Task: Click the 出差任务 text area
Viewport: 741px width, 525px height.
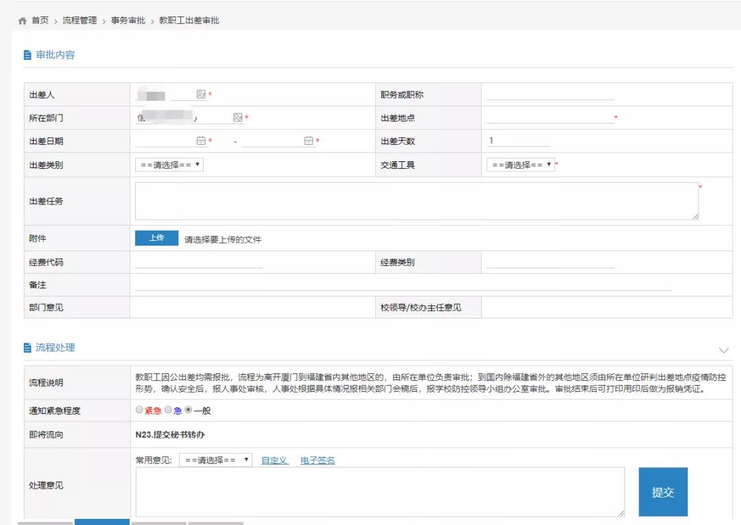Action: [416, 201]
